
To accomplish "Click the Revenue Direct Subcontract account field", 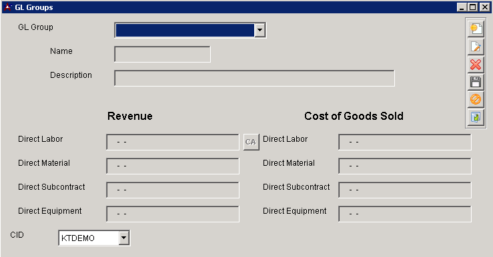I will [173, 190].
